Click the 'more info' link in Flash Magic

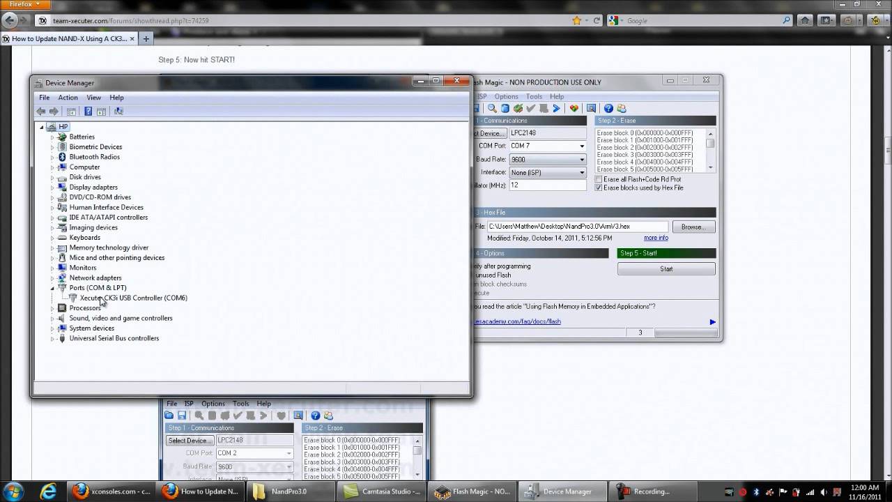click(x=656, y=238)
